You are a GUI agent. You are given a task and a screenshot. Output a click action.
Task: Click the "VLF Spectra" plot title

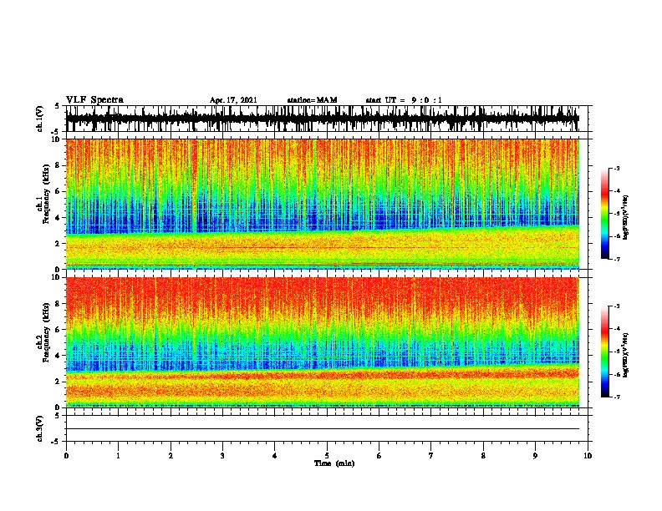click(94, 100)
